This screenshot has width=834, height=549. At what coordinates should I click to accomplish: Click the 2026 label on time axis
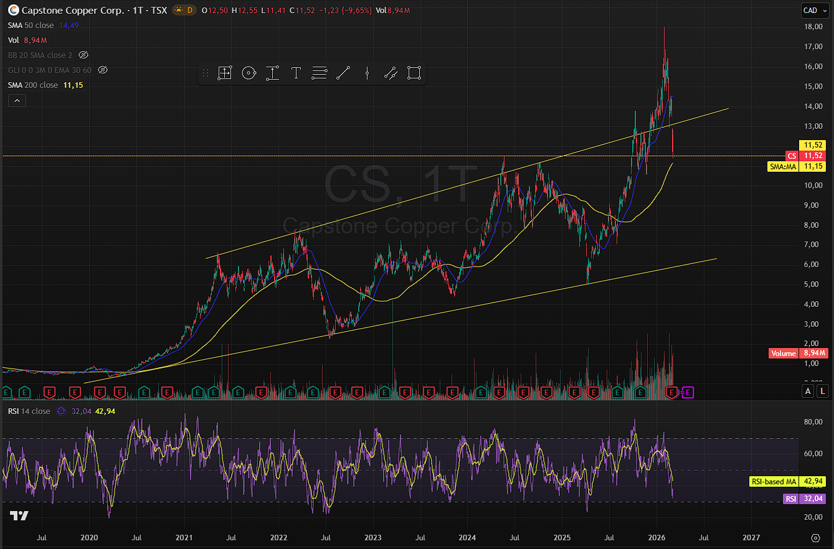(x=656, y=537)
